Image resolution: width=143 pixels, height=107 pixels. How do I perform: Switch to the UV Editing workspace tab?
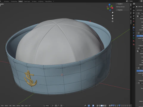pos(41,1)
